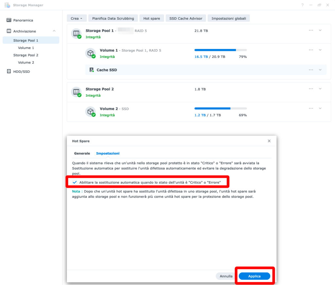Screen dimensions: 335x285
Task: Open the three-dots menu for Storage Pool 1
Action: point(311,30)
